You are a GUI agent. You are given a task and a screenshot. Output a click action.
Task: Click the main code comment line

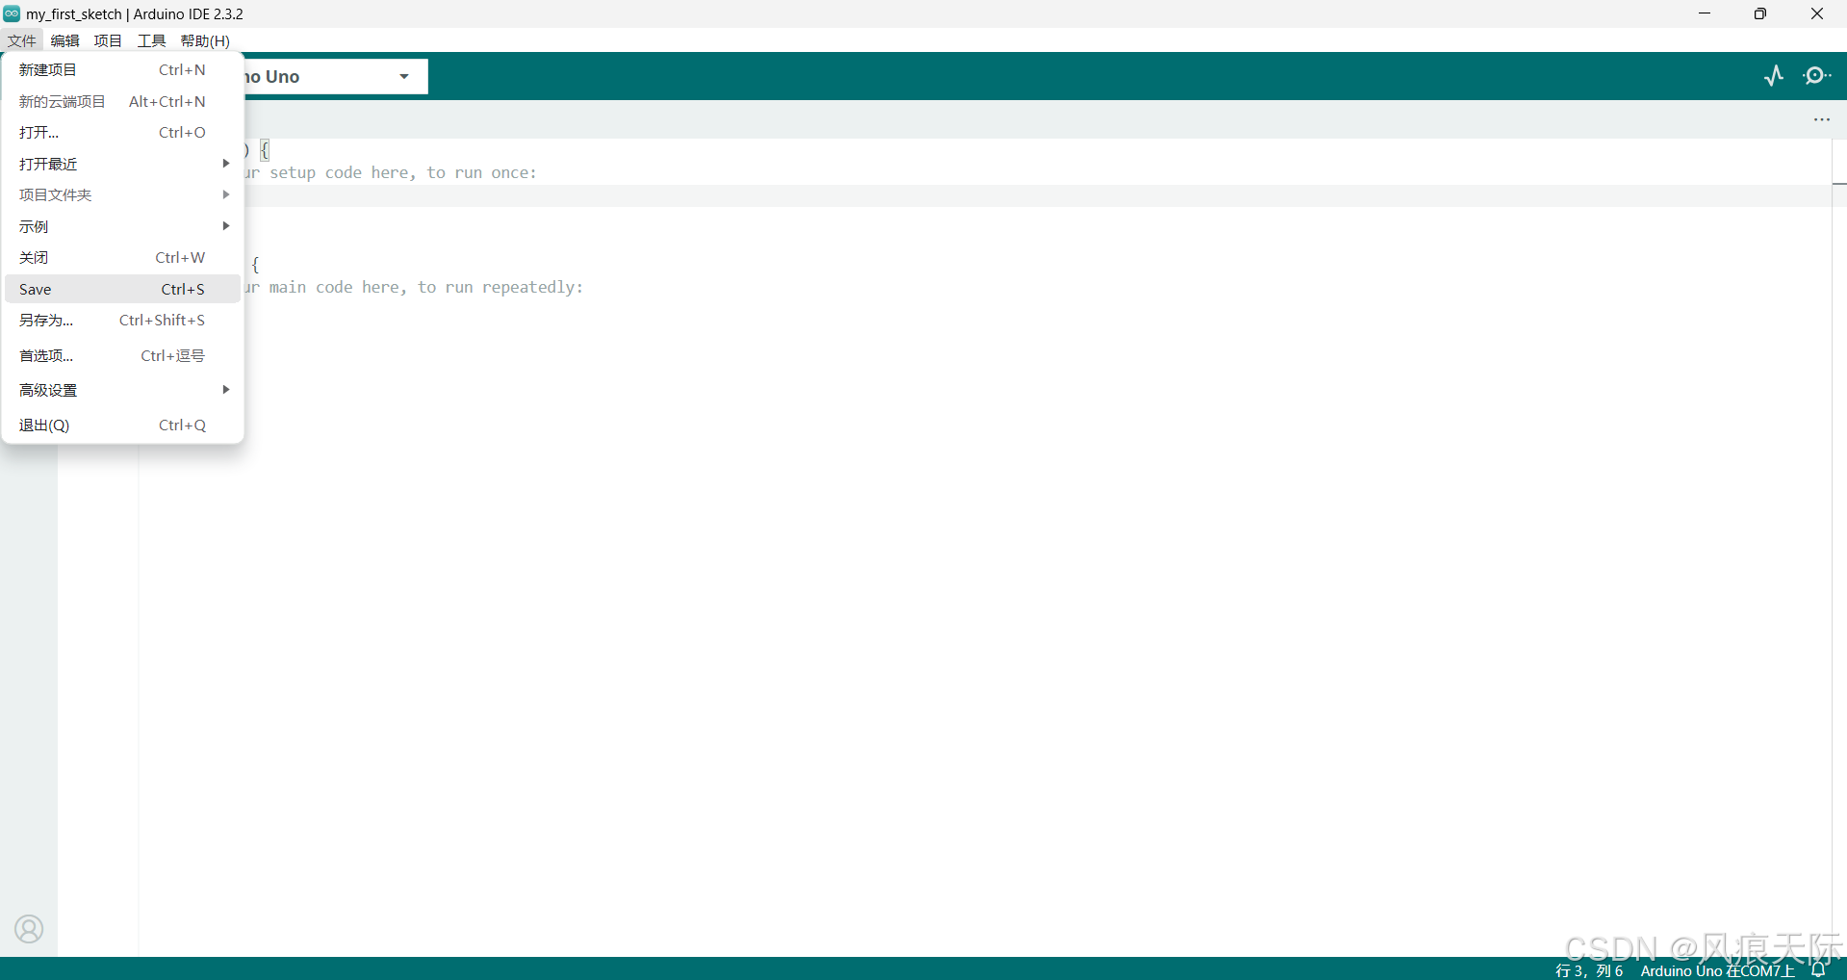414,287
